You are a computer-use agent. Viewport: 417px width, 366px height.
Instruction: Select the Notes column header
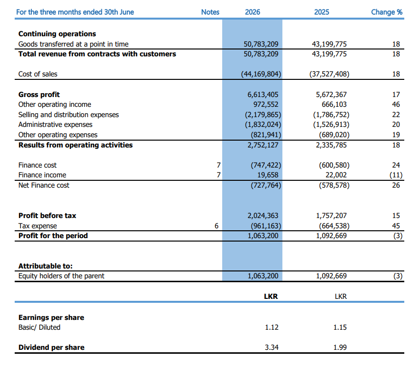[x=210, y=12]
